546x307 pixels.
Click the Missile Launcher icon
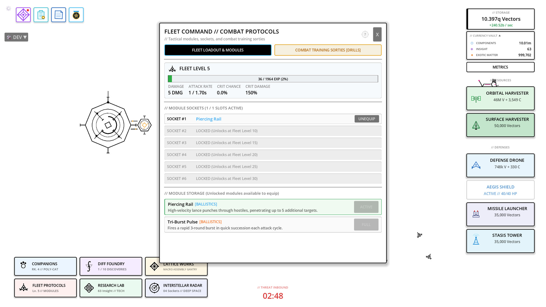pyautogui.click(x=476, y=214)
